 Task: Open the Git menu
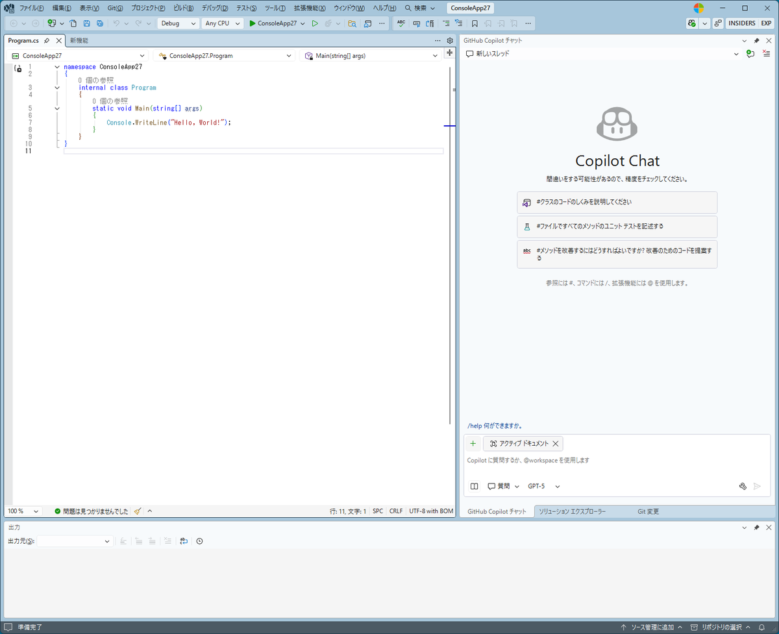114,8
